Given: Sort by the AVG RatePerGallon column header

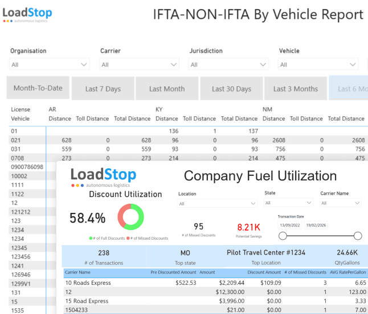Looking at the screenshot, I should pos(348,272).
